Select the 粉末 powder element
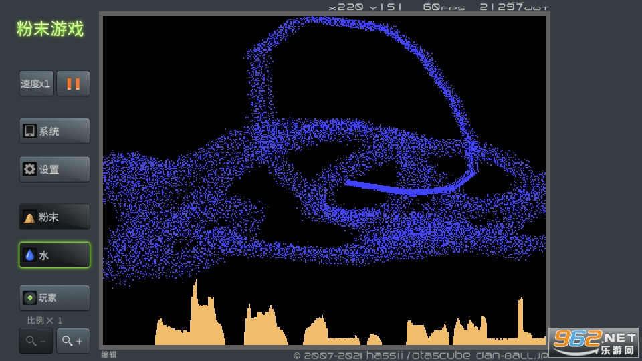642x361 pixels. [x=54, y=217]
